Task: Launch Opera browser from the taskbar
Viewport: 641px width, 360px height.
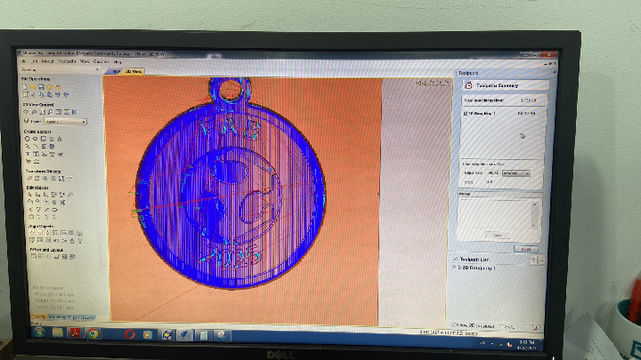Action: point(130,334)
